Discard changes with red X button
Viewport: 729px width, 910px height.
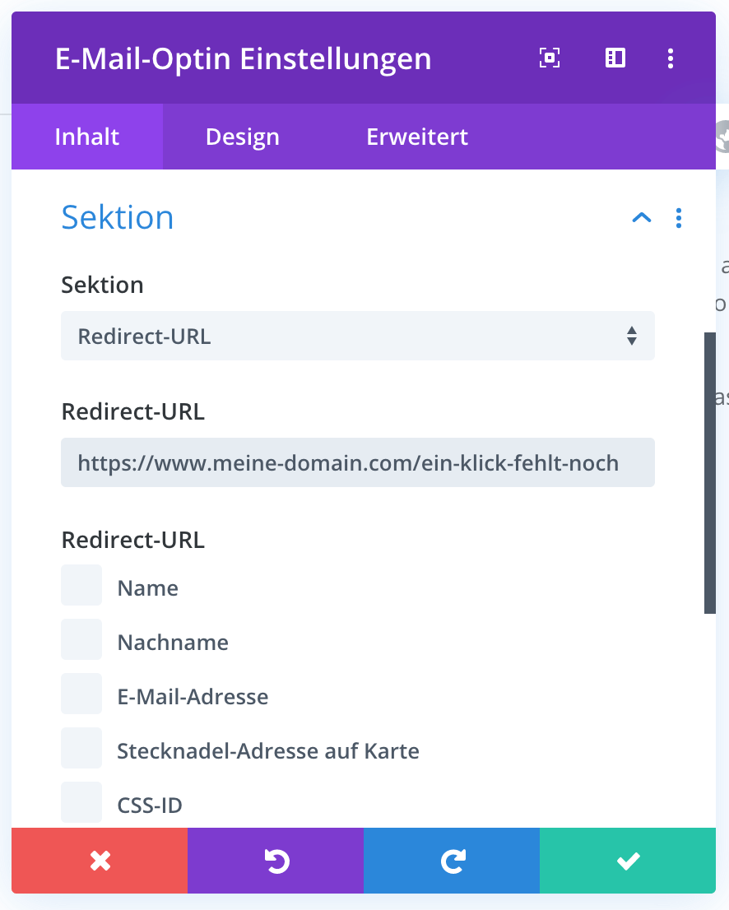(x=100, y=861)
